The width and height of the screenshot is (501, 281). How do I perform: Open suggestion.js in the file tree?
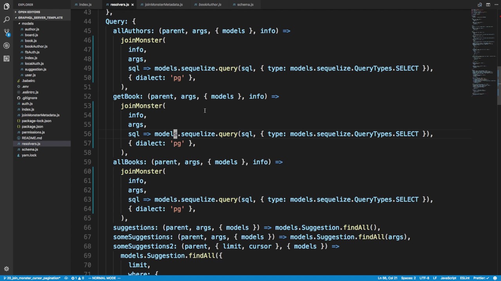coord(36,69)
